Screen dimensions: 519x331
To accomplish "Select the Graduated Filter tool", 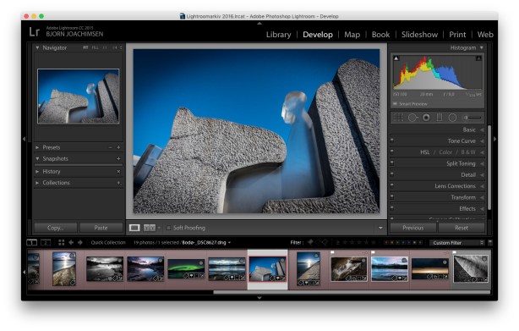I will (x=440, y=118).
